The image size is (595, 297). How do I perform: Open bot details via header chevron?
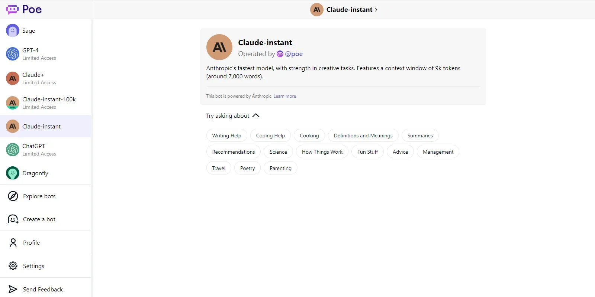point(376,10)
